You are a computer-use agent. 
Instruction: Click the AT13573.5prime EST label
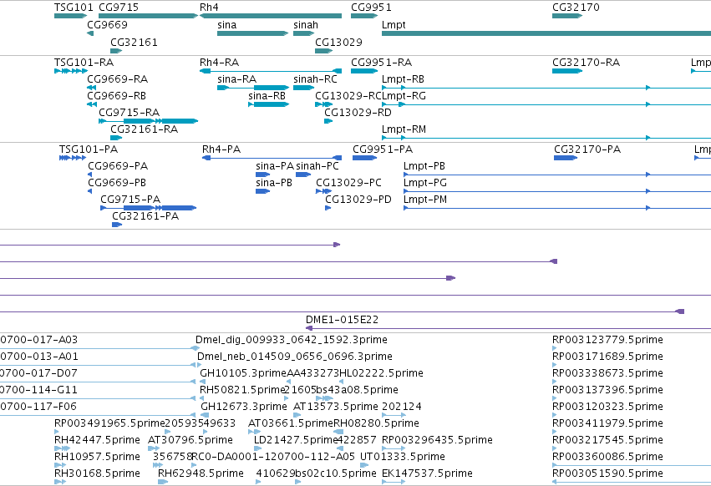click(336, 407)
